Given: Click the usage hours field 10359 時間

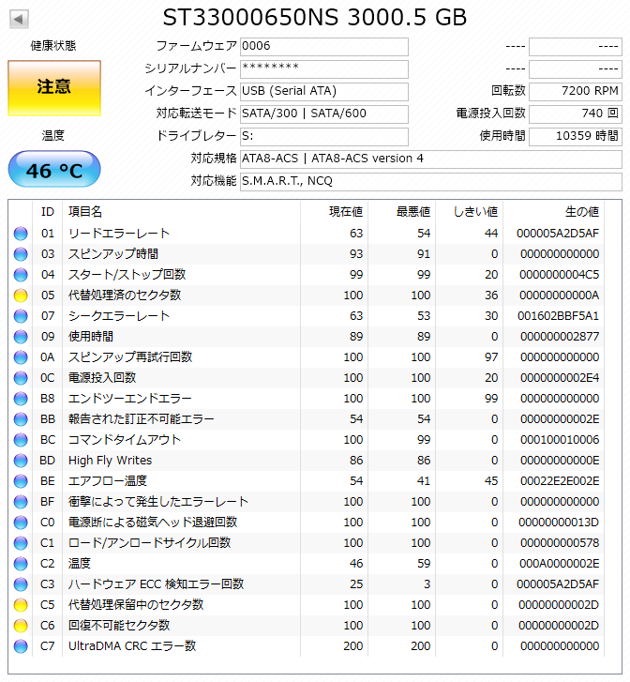Looking at the screenshot, I should tap(576, 137).
